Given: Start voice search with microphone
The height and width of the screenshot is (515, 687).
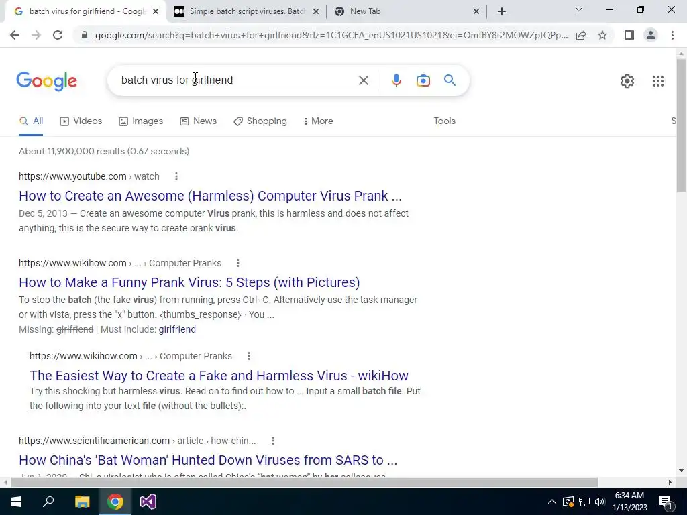Looking at the screenshot, I should click(x=396, y=80).
